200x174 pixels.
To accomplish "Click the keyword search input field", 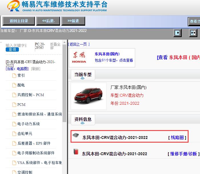I will pyautogui.click(x=16, y=45).
